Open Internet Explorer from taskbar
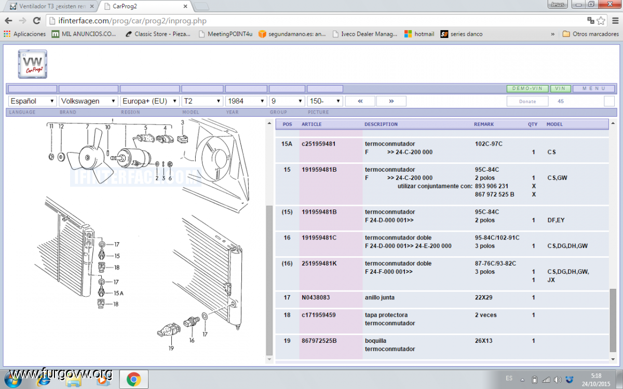This screenshot has height=389, width=623. pos(43,380)
